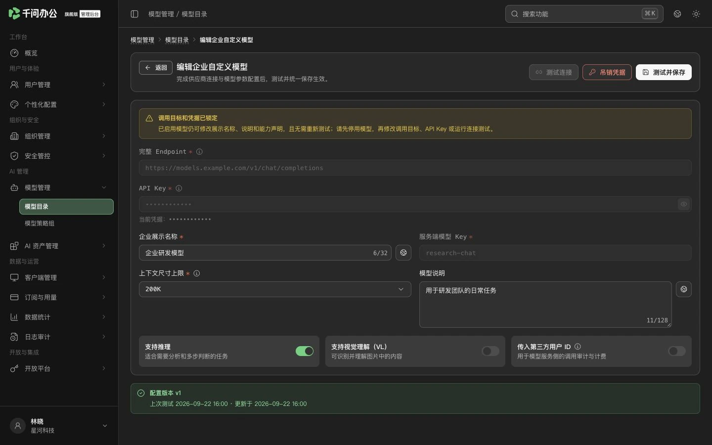Click the info icon next to 完整 Endpoint
Screen dimensions: 712x445
tap(199, 152)
